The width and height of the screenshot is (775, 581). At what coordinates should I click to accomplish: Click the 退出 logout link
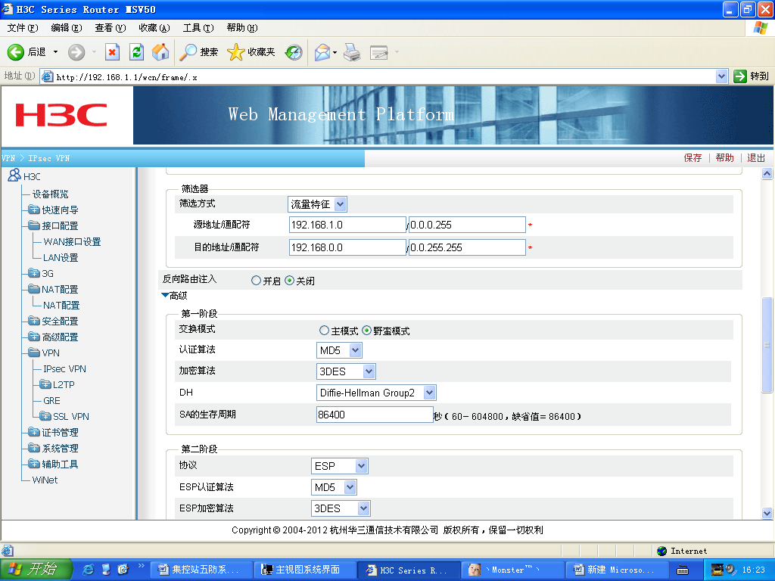(756, 158)
